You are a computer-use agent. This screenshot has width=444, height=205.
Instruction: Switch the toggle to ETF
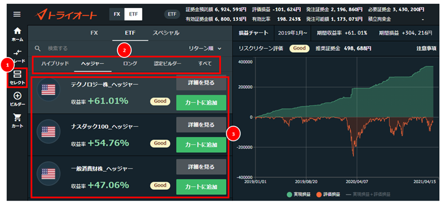pyautogui.click(x=133, y=14)
